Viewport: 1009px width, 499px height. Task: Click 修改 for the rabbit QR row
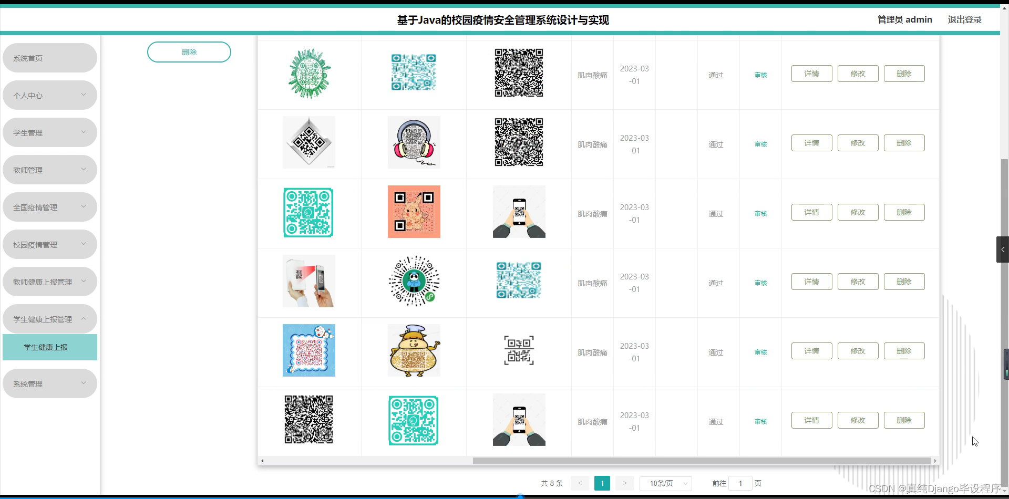(x=858, y=212)
